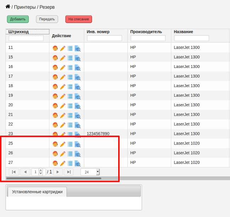Screen dimensions: 230x217
Task: Go to next page in the pager
Action: pos(58,172)
